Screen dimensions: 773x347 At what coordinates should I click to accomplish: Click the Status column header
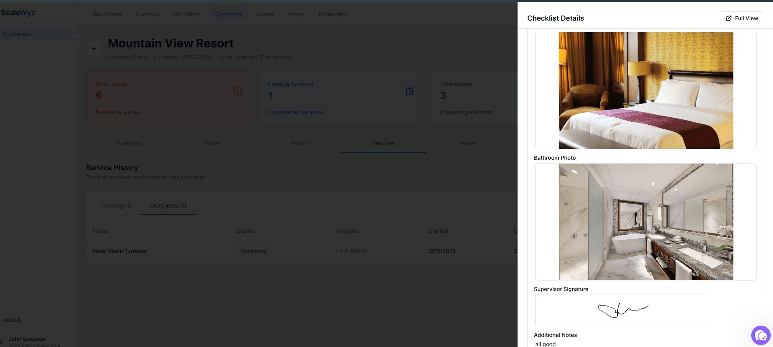(245, 231)
